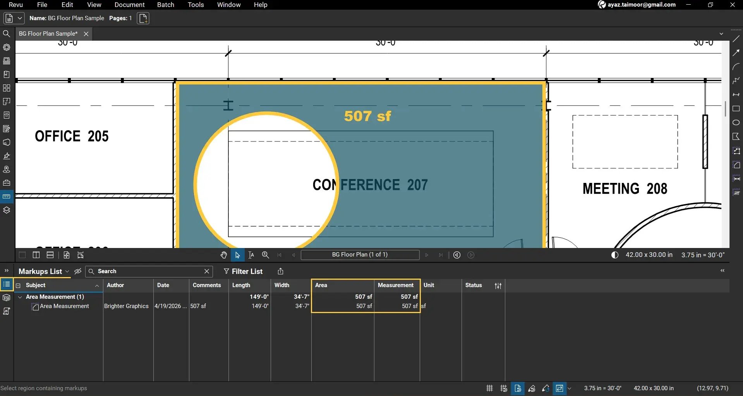Open the Layers panel icon
This screenshot has height=396, width=743.
coord(7,210)
